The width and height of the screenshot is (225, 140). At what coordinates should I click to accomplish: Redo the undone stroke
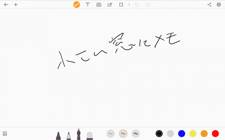pyautogui.click(x=148, y=5)
